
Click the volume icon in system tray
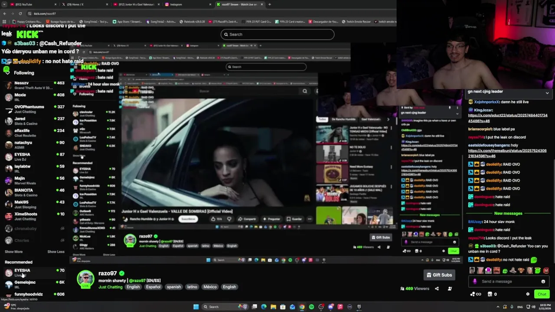point(533,307)
